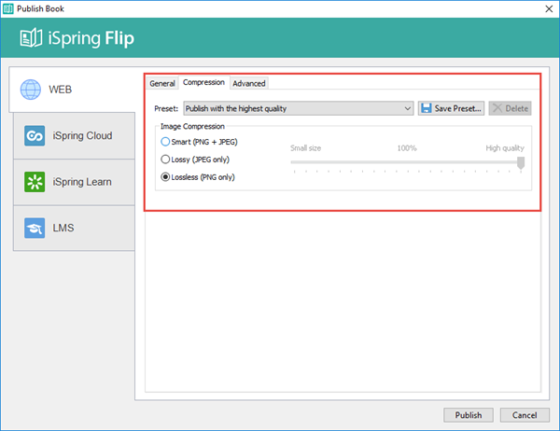Click the iSpring Cloud icon
The width and height of the screenshot is (560, 431).
pyautogui.click(x=35, y=135)
